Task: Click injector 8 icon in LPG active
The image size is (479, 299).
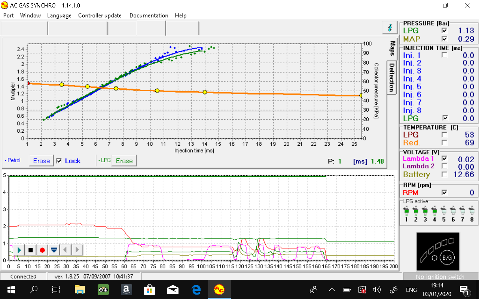Action: pos(472,212)
